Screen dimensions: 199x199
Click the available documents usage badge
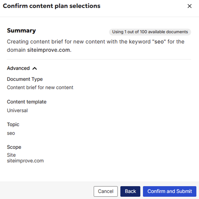(150, 32)
